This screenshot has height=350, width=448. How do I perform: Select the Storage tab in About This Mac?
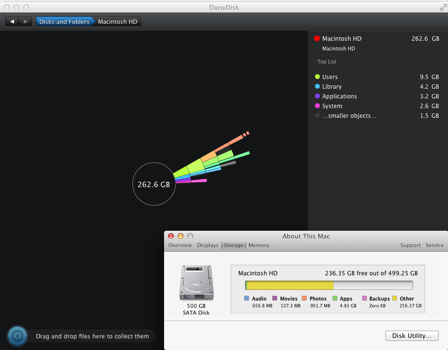click(233, 245)
